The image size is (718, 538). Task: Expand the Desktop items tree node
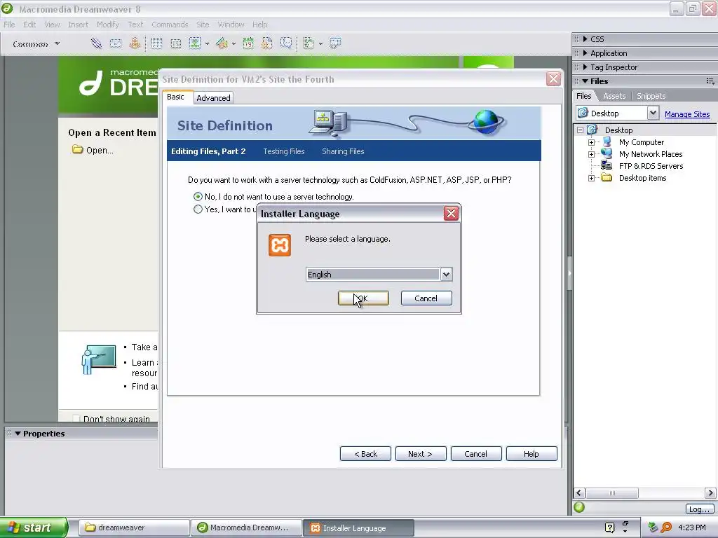pyautogui.click(x=591, y=178)
